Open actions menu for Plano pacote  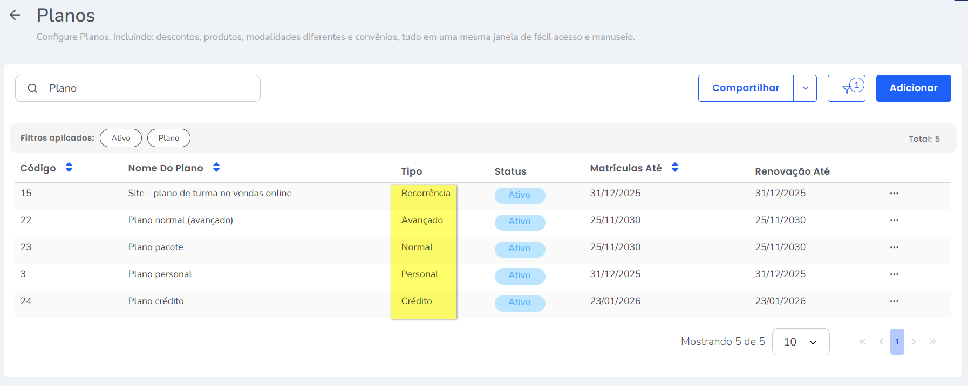[894, 247]
